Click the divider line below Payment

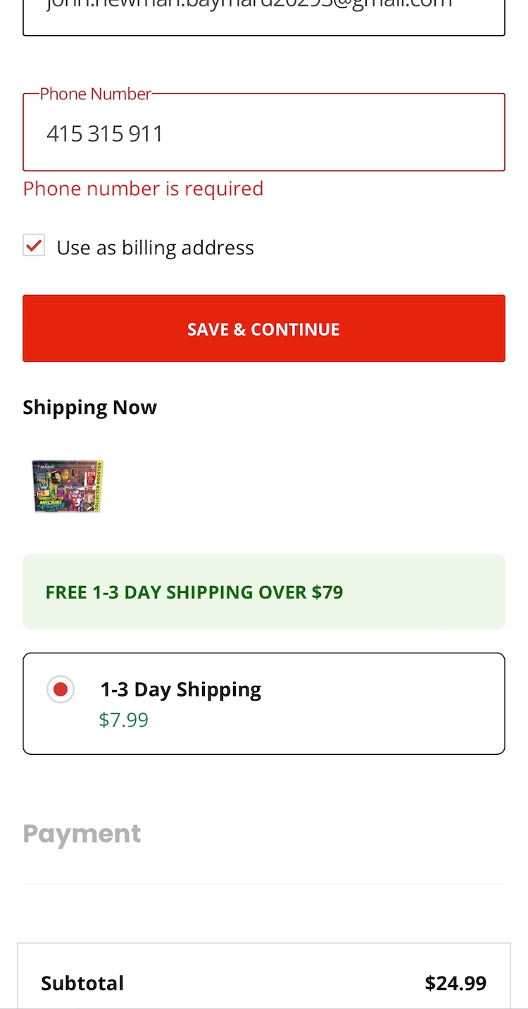click(263, 884)
